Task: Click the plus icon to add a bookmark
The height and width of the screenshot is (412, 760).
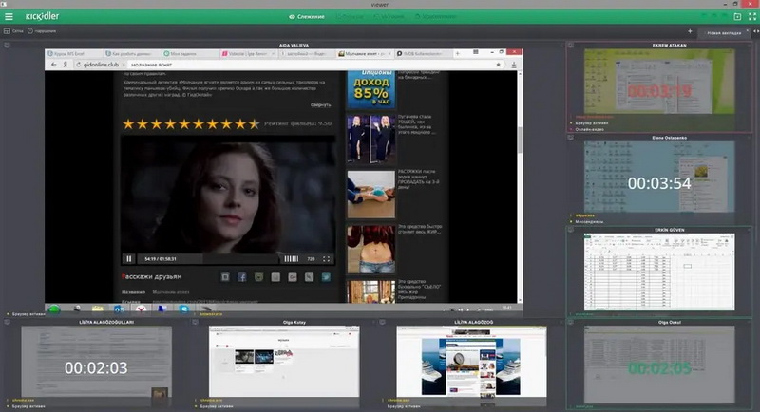Action: coord(690,32)
